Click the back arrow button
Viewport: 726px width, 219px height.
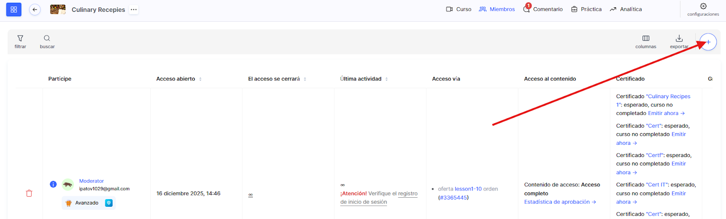(x=34, y=10)
